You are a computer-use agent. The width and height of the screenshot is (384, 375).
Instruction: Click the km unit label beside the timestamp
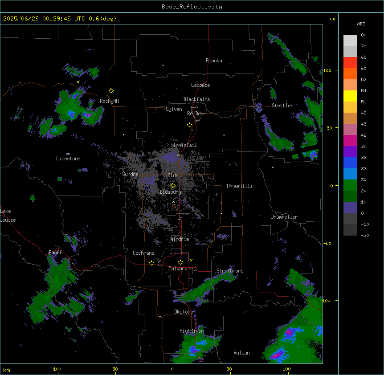click(x=331, y=19)
